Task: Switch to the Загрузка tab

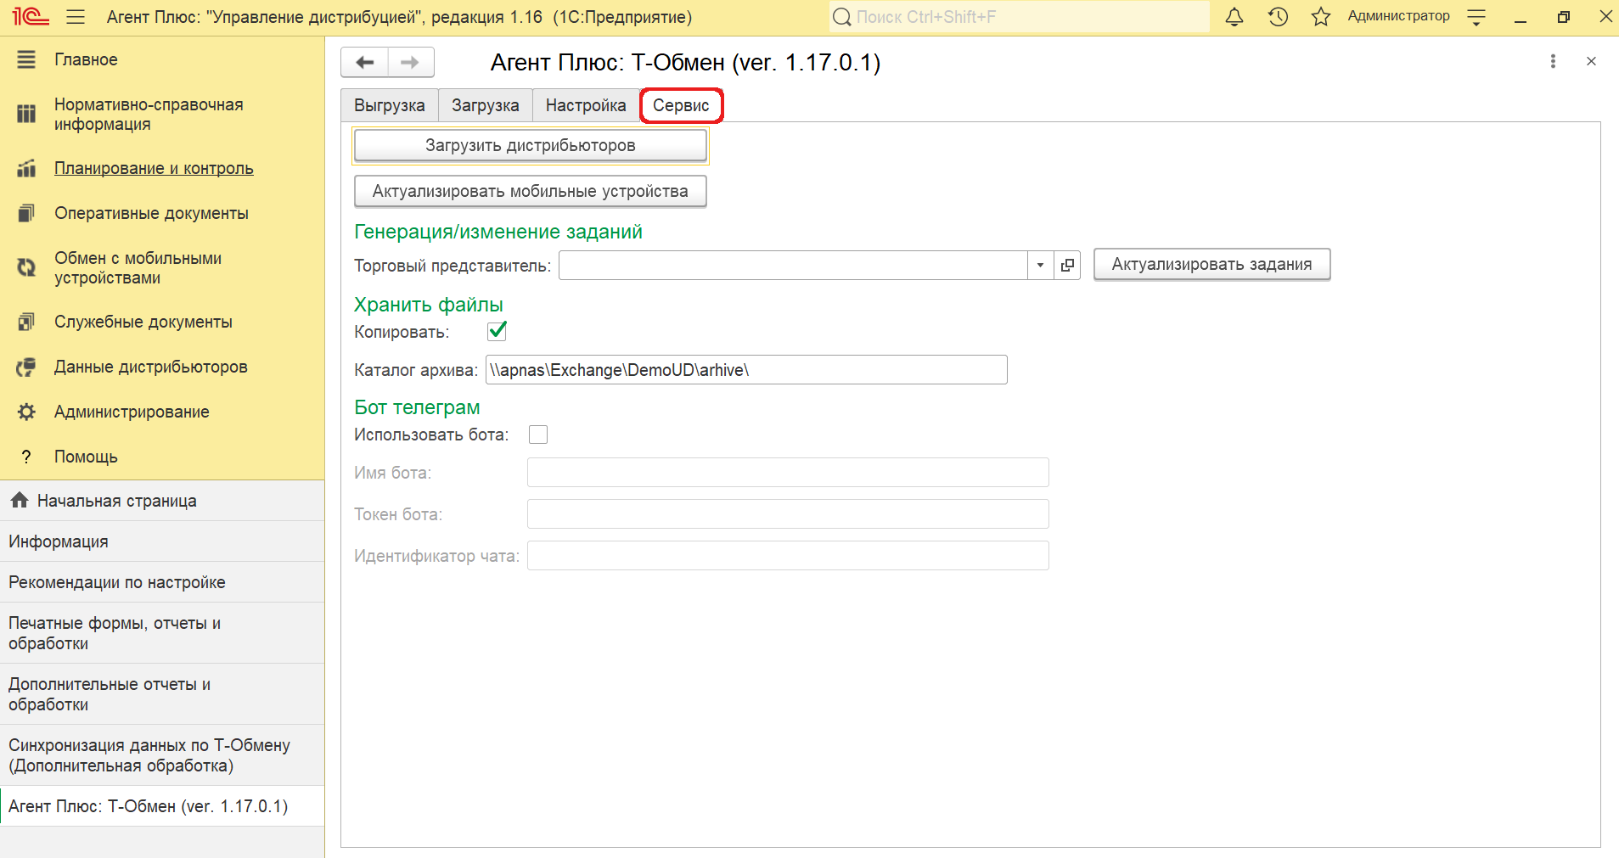Action: pyautogui.click(x=486, y=105)
